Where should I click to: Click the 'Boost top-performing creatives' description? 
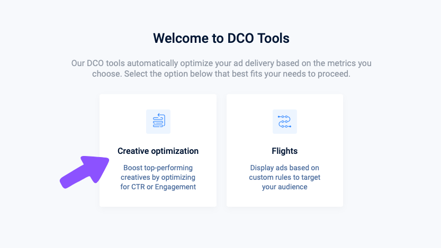158,177
